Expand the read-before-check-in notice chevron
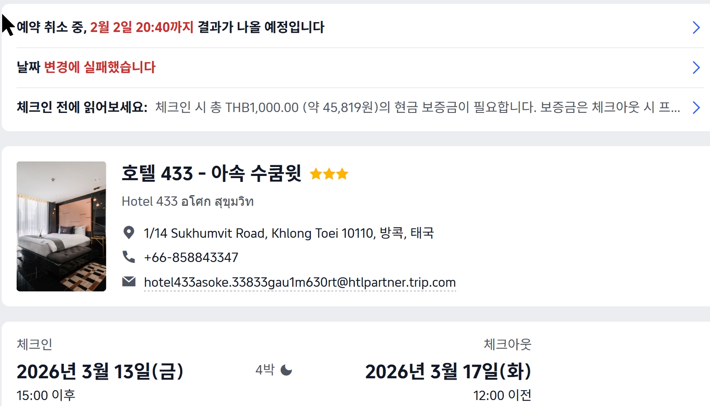The height and width of the screenshot is (406, 710). pyautogui.click(x=696, y=107)
